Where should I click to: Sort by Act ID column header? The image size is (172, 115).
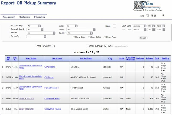[8, 59]
